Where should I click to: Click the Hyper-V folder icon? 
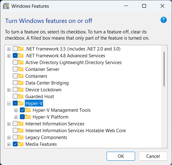[x=21, y=103]
